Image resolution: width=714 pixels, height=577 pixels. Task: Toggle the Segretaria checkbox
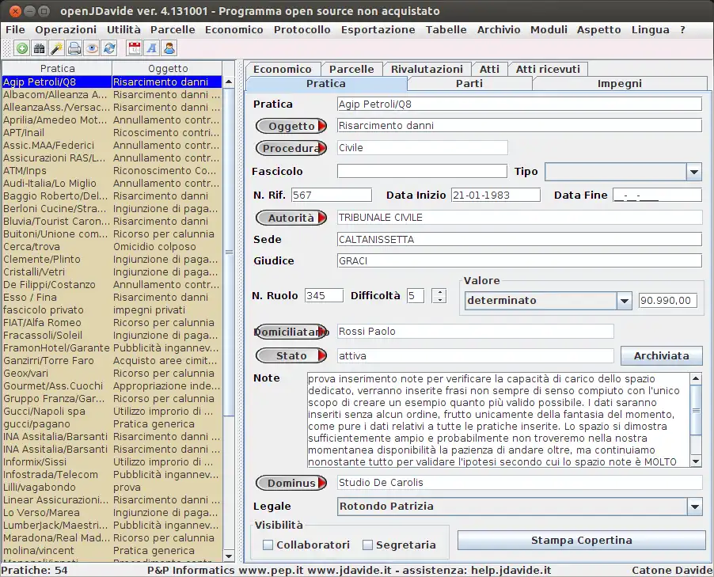[368, 545]
